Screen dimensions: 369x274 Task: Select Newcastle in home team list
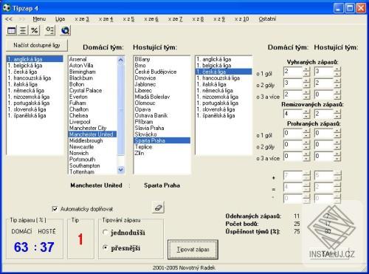[92, 147]
